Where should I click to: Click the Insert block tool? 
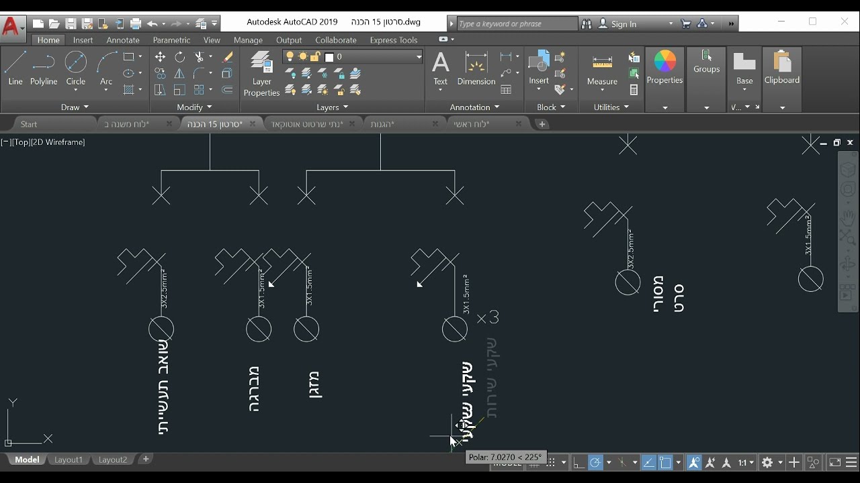[x=539, y=70]
